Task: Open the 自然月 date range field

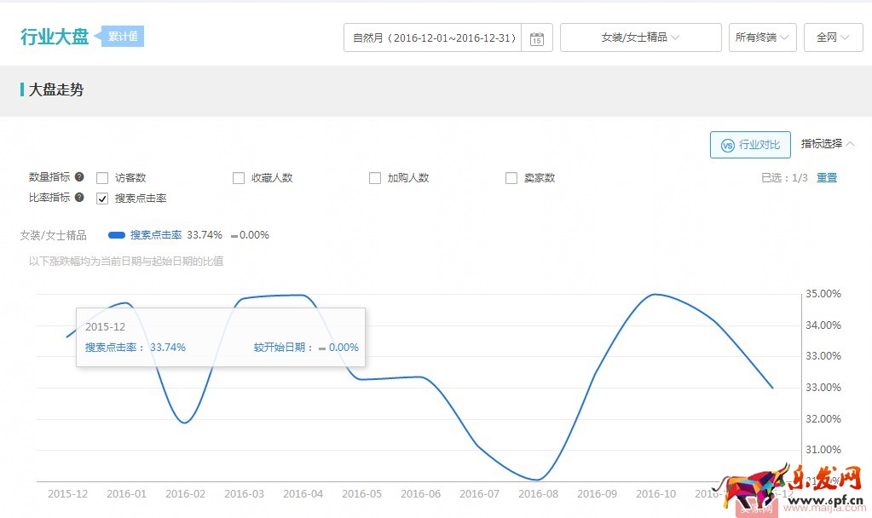Action: [x=435, y=38]
